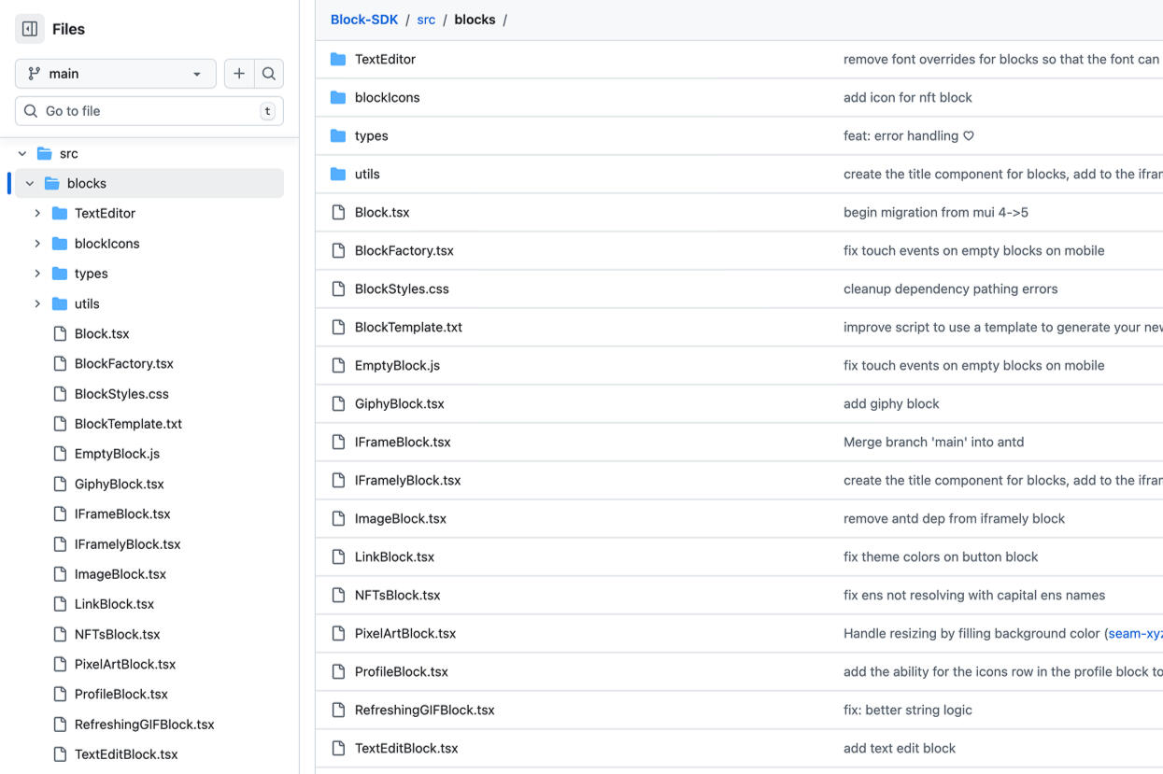The width and height of the screenshot is (1163, 774).
Task: Go to src breadcrumb link
Action: coord(426,20)
